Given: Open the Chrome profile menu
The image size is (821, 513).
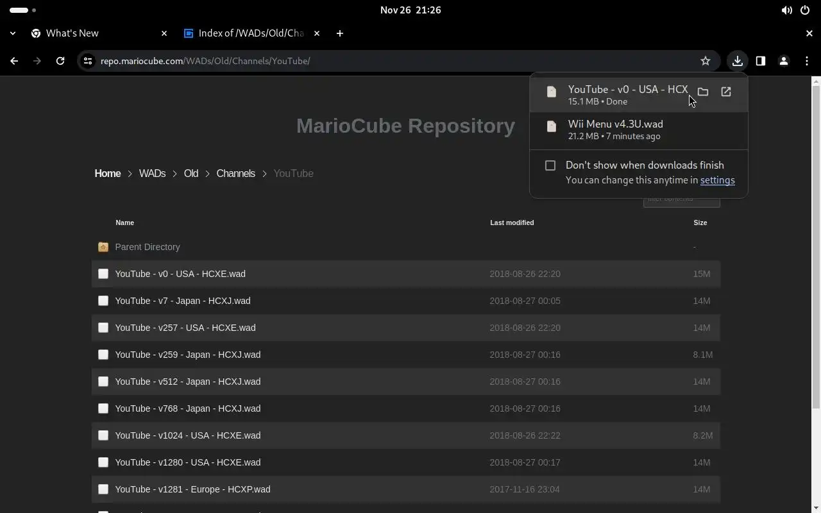Looking at the screenshot, I should [x=784, y=61].
